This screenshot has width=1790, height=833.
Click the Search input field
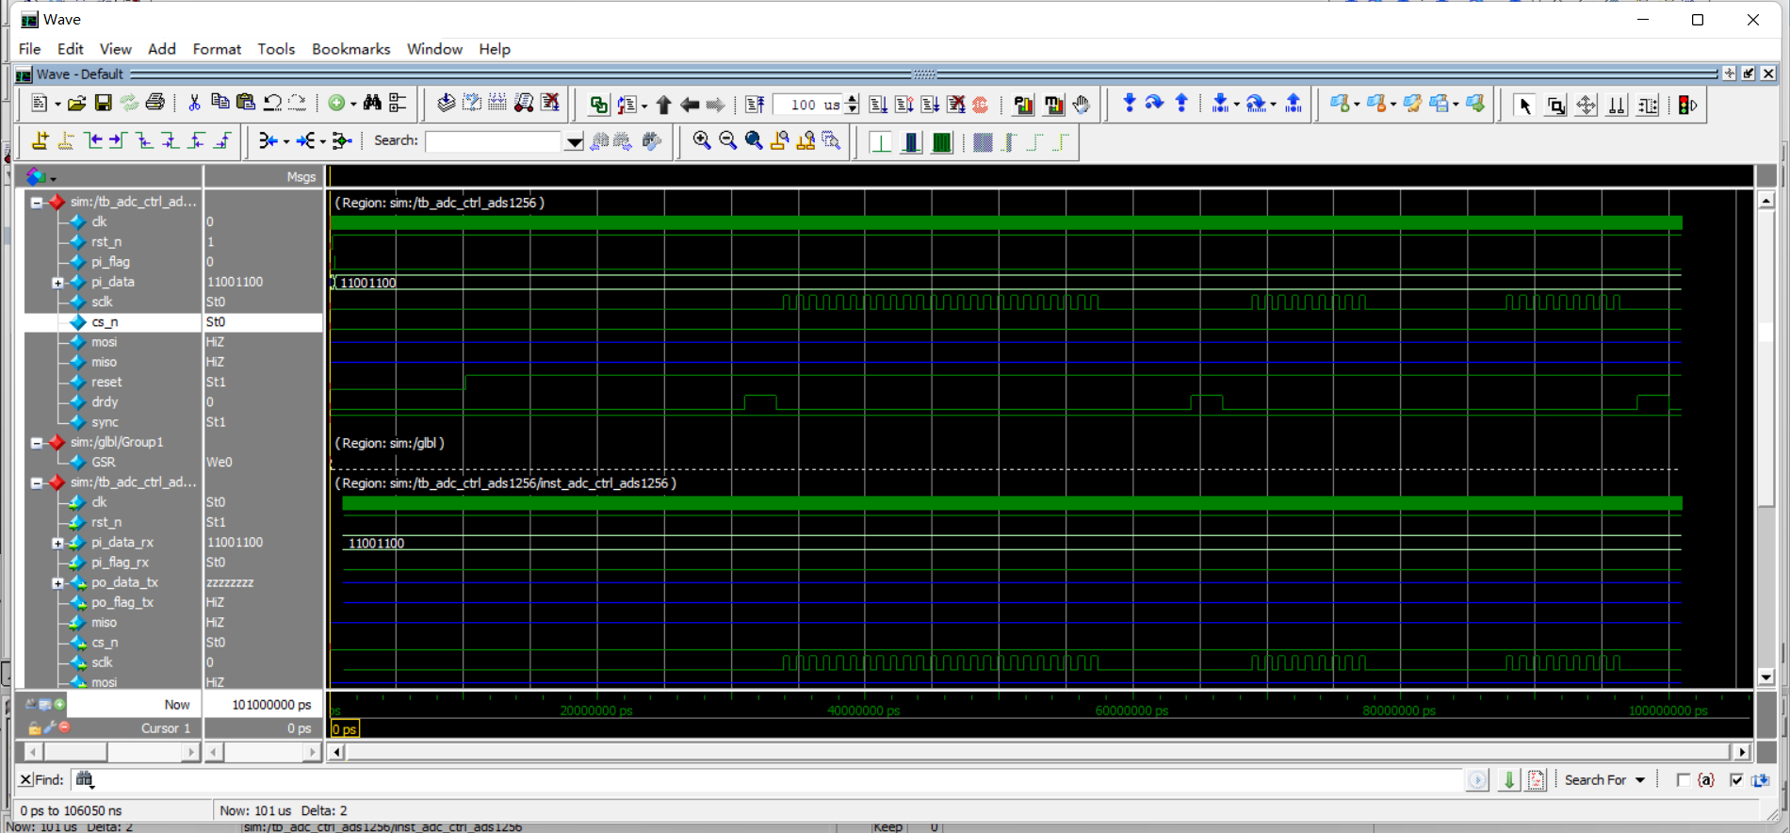(x=495, y=141)
